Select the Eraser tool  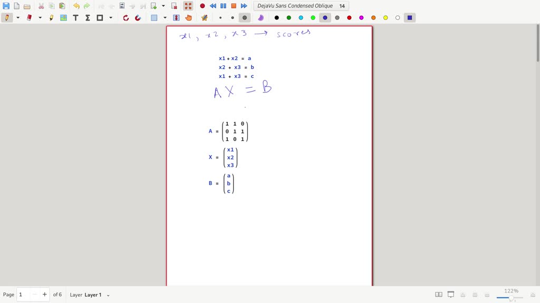(29, 17)
